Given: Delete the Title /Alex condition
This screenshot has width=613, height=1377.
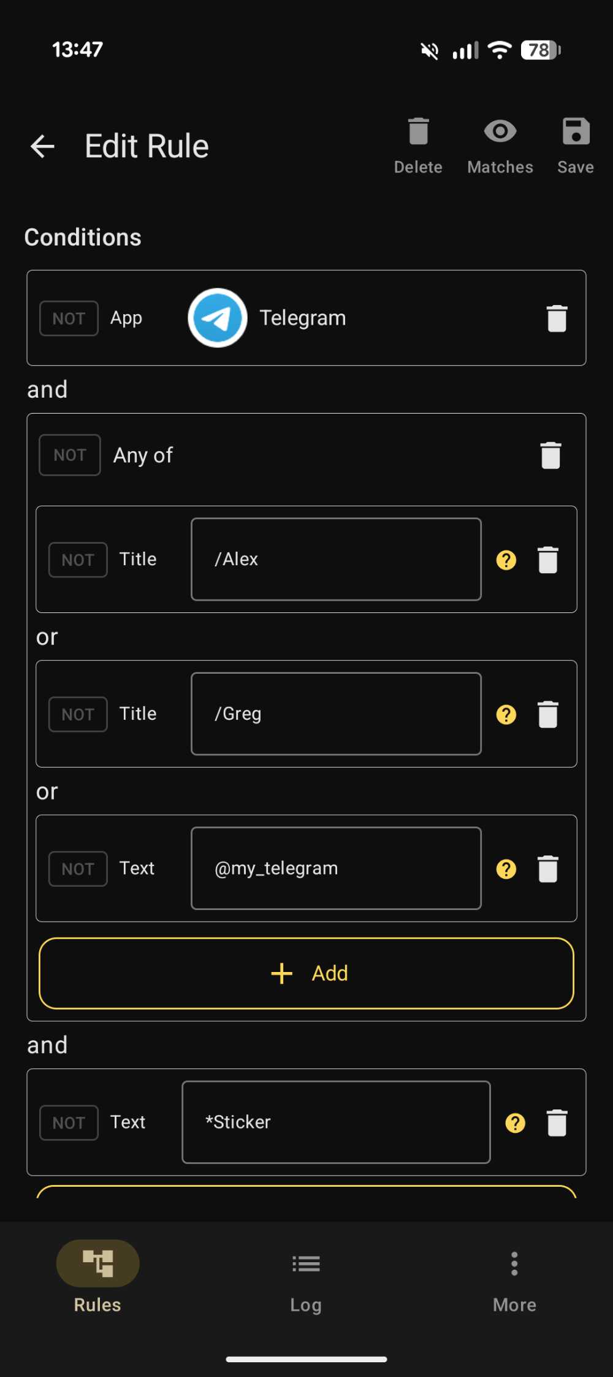Looking at the screenshot, I should pos(547,559).
